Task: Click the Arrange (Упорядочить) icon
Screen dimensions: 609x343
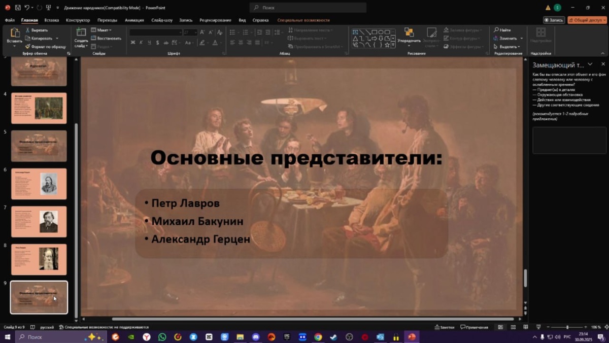Action: (409, 32)
